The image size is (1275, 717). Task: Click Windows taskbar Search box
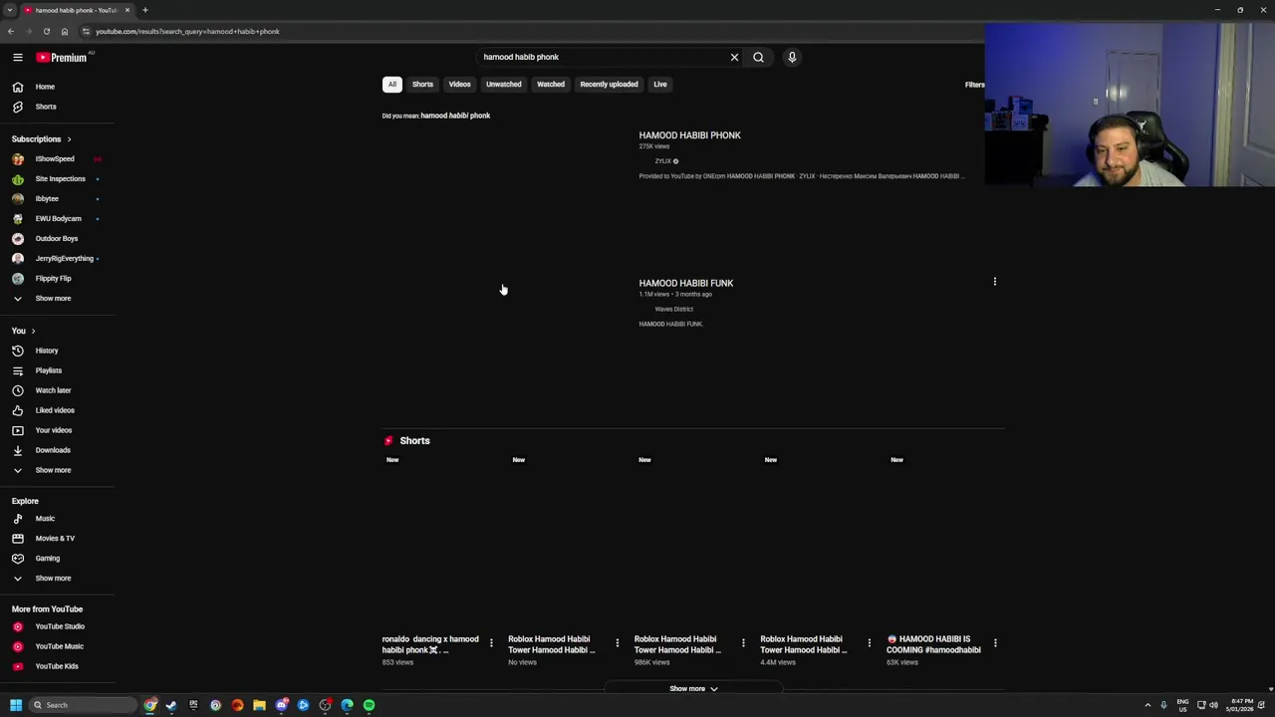tap(83, 705)
